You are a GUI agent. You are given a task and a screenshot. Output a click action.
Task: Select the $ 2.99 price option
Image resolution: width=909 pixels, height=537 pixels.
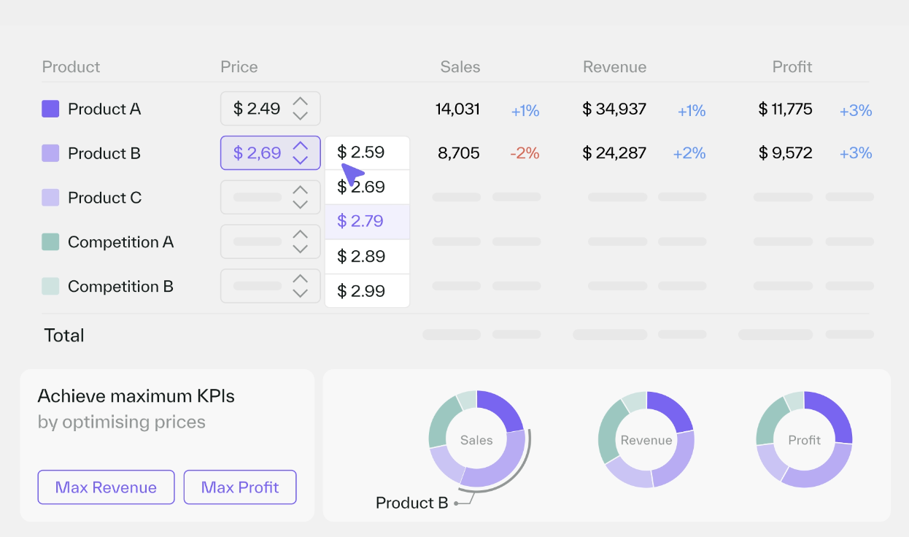[x=367, y=290]
